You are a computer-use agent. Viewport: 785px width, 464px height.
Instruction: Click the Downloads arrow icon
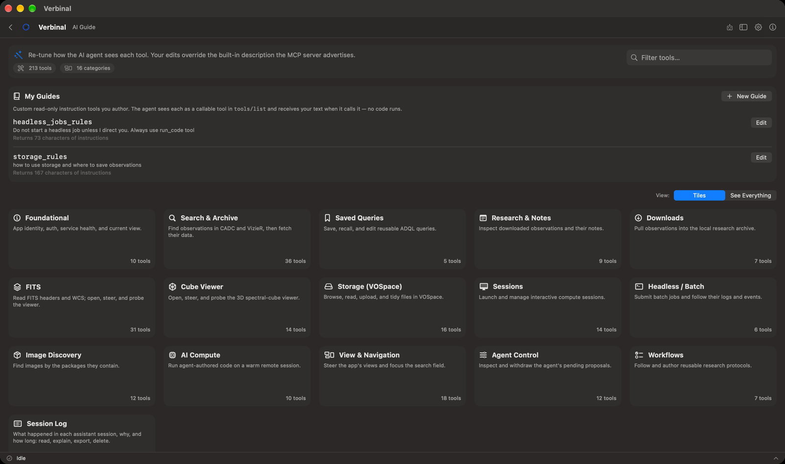click(x=638, y=218)
